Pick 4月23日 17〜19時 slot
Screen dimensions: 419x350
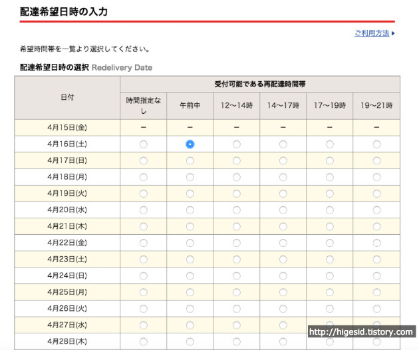[x=330, y=260]
